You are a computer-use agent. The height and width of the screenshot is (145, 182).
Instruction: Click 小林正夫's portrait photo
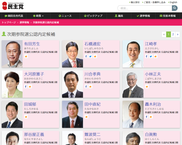click(x=133, y=84)
